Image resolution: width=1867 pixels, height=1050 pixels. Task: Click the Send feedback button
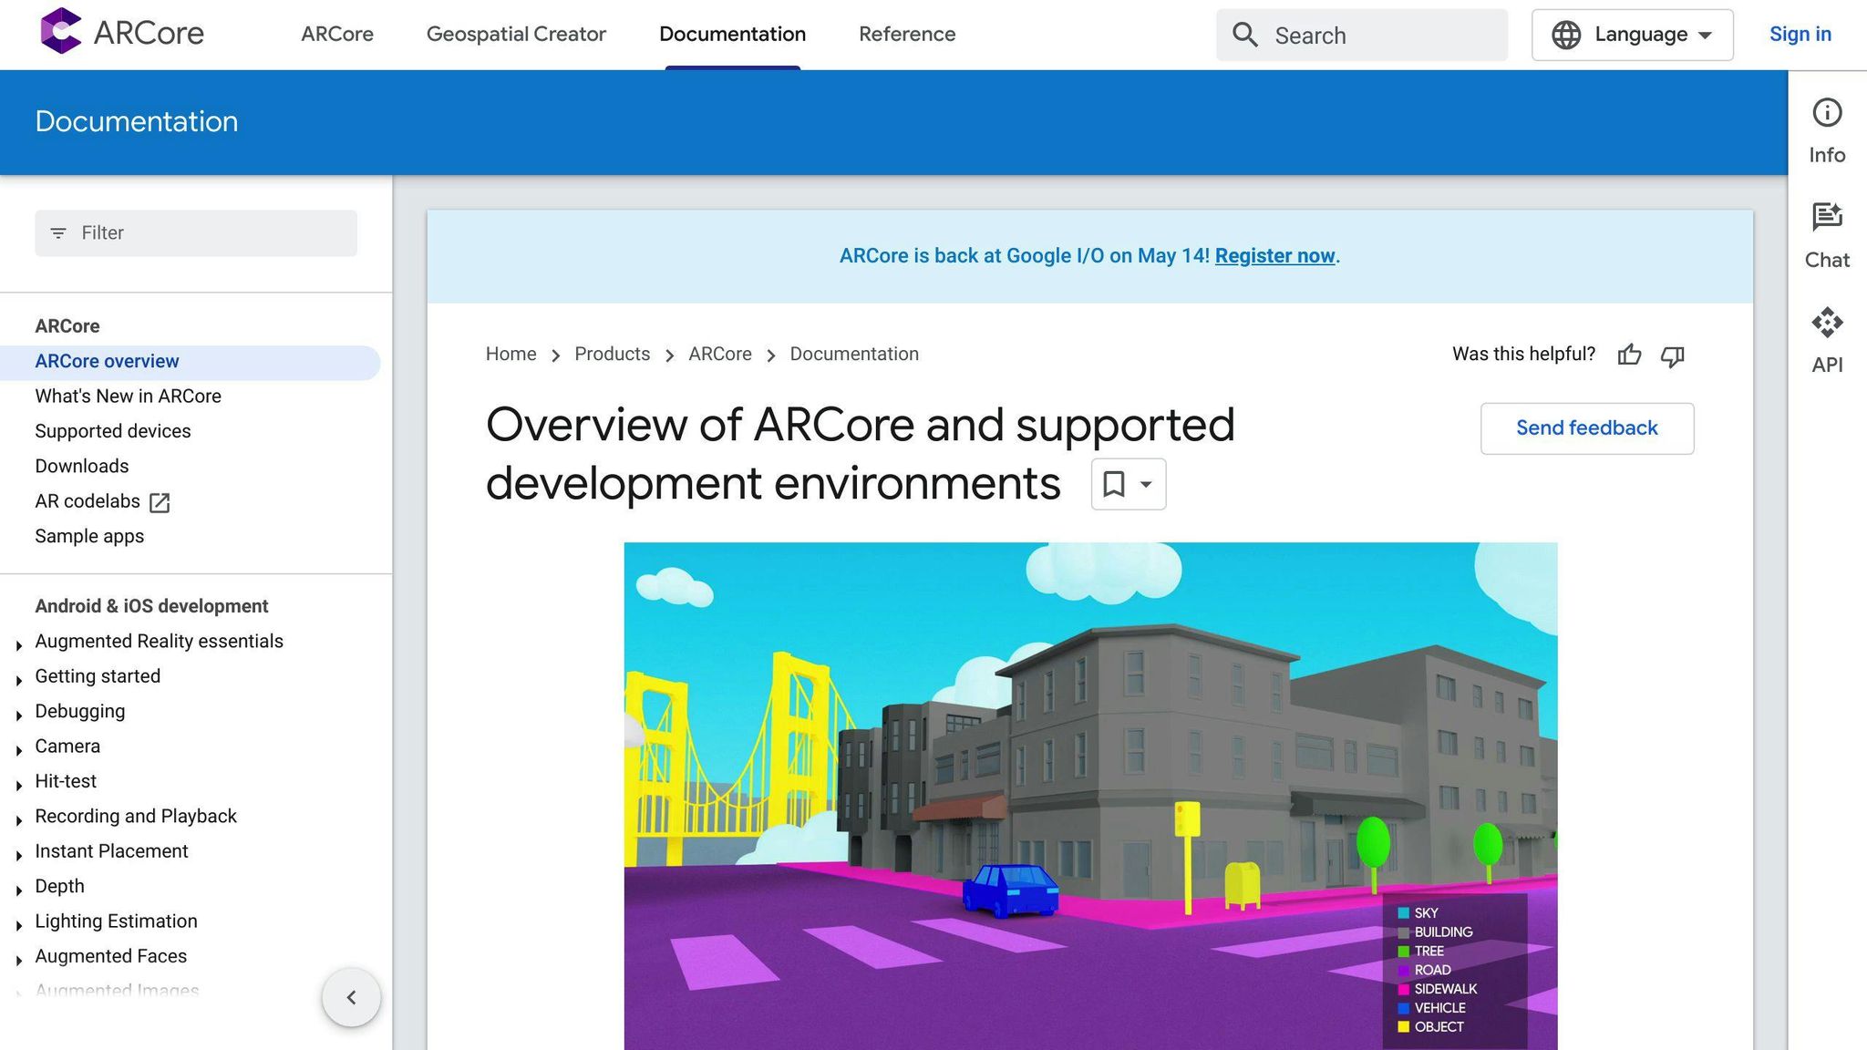pos(1586,428)
